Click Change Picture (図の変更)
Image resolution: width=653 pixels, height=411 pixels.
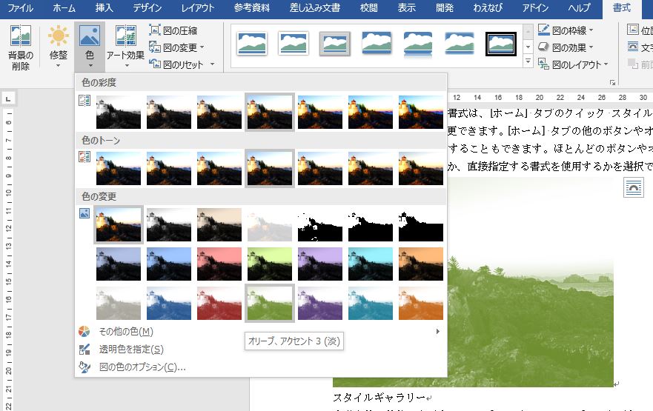(173, 47)
